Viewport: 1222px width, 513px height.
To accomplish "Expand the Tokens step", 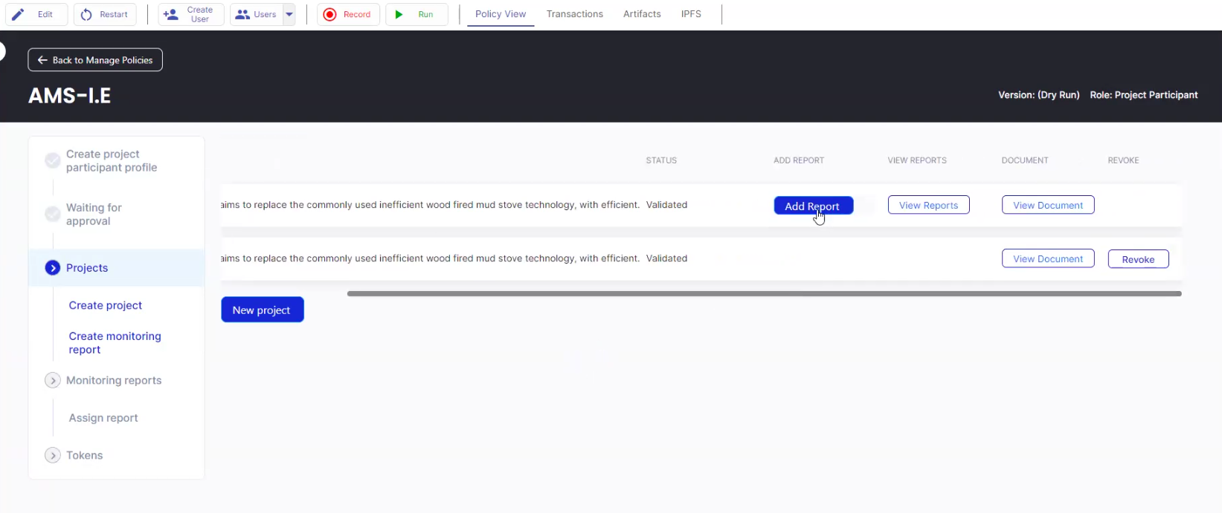I will [53, 455].
